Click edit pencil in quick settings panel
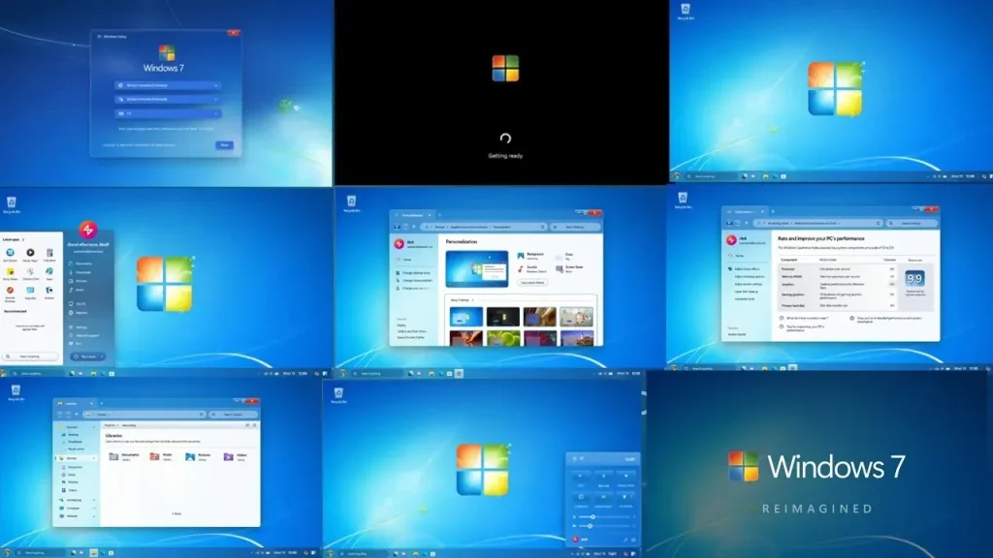The image size is (993, 558). click(x=625, y=540)
